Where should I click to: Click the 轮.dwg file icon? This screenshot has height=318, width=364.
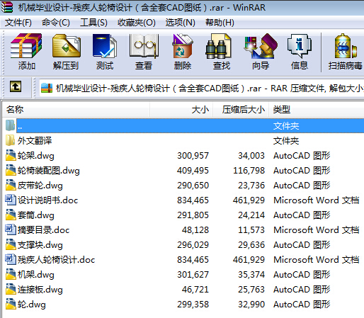(x=11, y=304)
